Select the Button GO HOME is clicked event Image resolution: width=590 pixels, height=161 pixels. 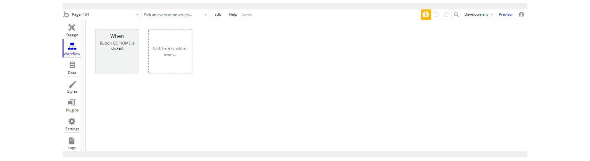(117, 52)
